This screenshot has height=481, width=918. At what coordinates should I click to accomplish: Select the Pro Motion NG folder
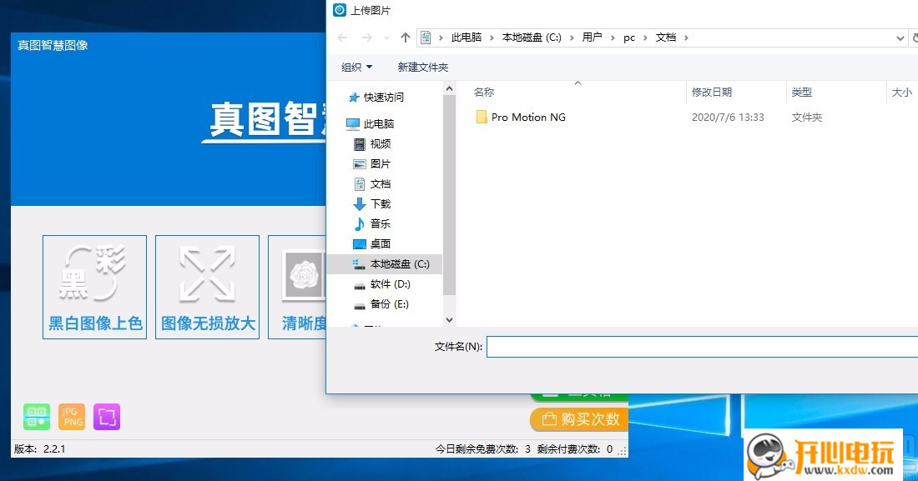529,117
